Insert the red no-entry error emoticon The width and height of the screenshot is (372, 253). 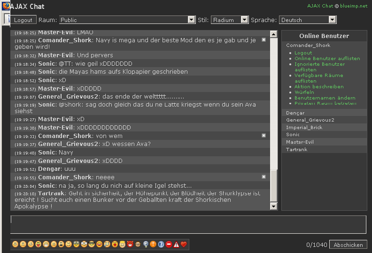[x=169, y=244]
